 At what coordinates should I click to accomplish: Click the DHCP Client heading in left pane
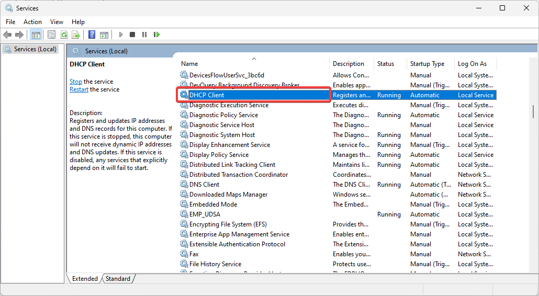(x=87, y=64)
